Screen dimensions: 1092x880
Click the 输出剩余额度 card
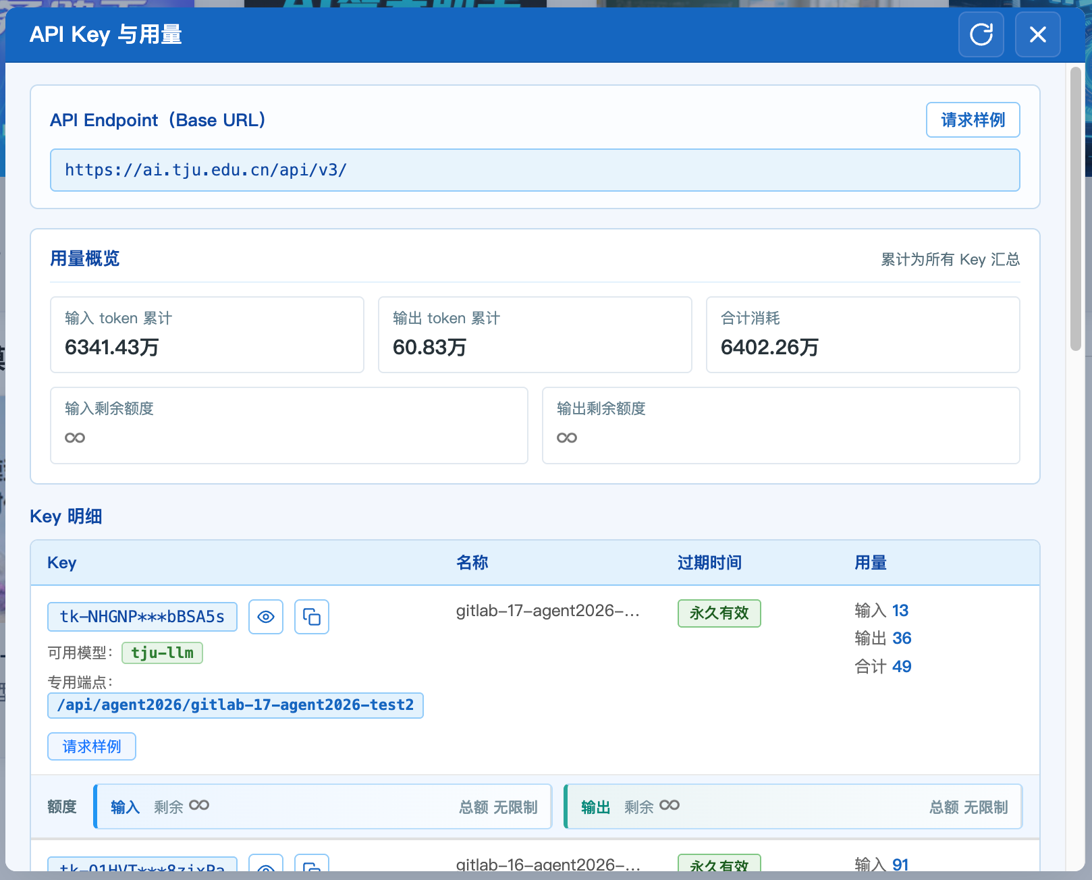pyautogui.click(x=782, y=425)
